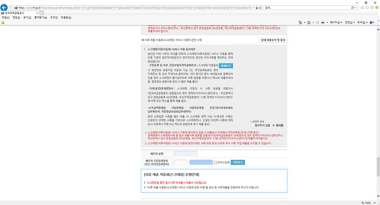Open the 즐겨찾기 (Favorites) menu

(x=41, y=18)
